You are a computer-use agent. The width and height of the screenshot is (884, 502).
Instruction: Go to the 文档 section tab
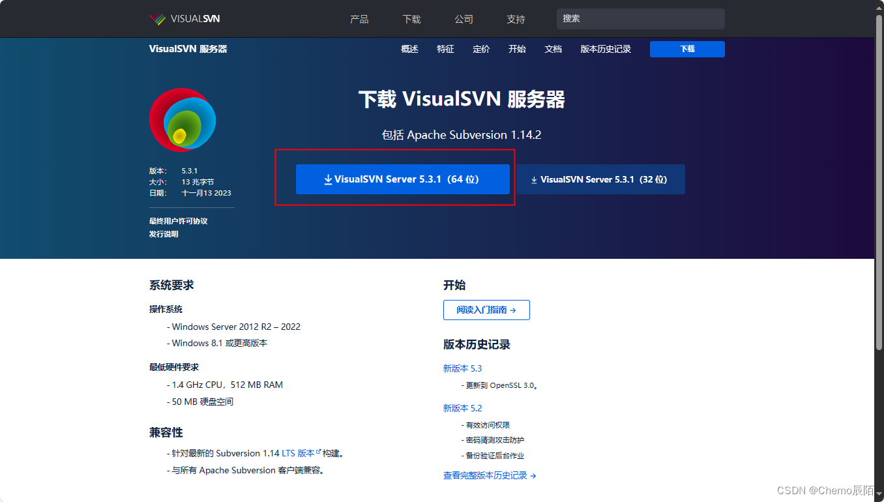(x=553, y=49)
